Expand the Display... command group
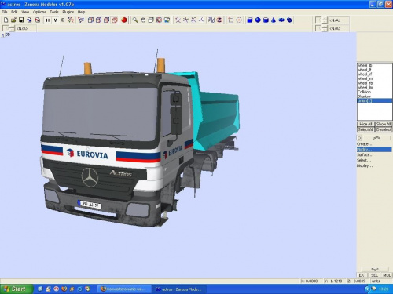 coord(365,166)
